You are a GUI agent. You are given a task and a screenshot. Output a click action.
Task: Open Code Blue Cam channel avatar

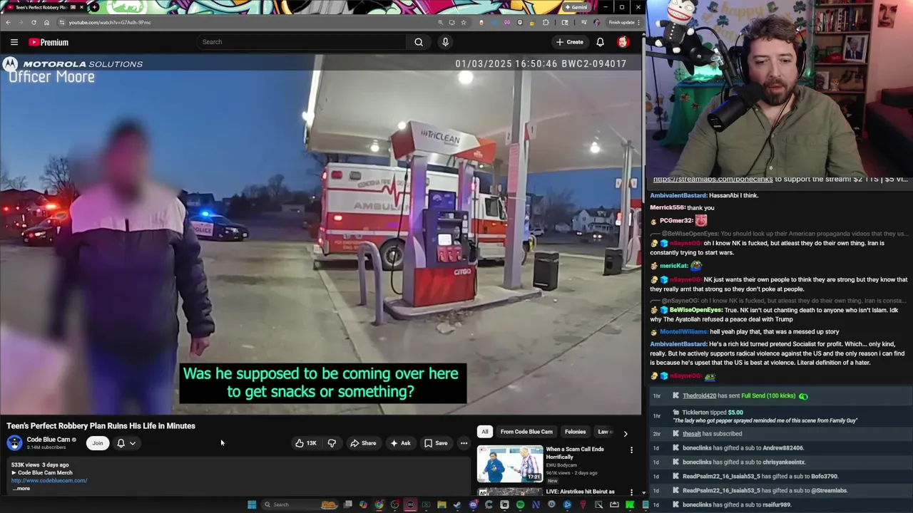[x=14, y=443]
